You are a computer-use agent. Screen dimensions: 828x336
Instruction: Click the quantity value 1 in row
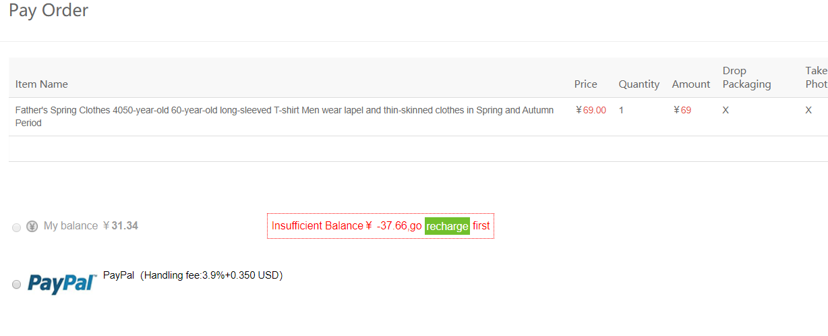click(621, 110)
